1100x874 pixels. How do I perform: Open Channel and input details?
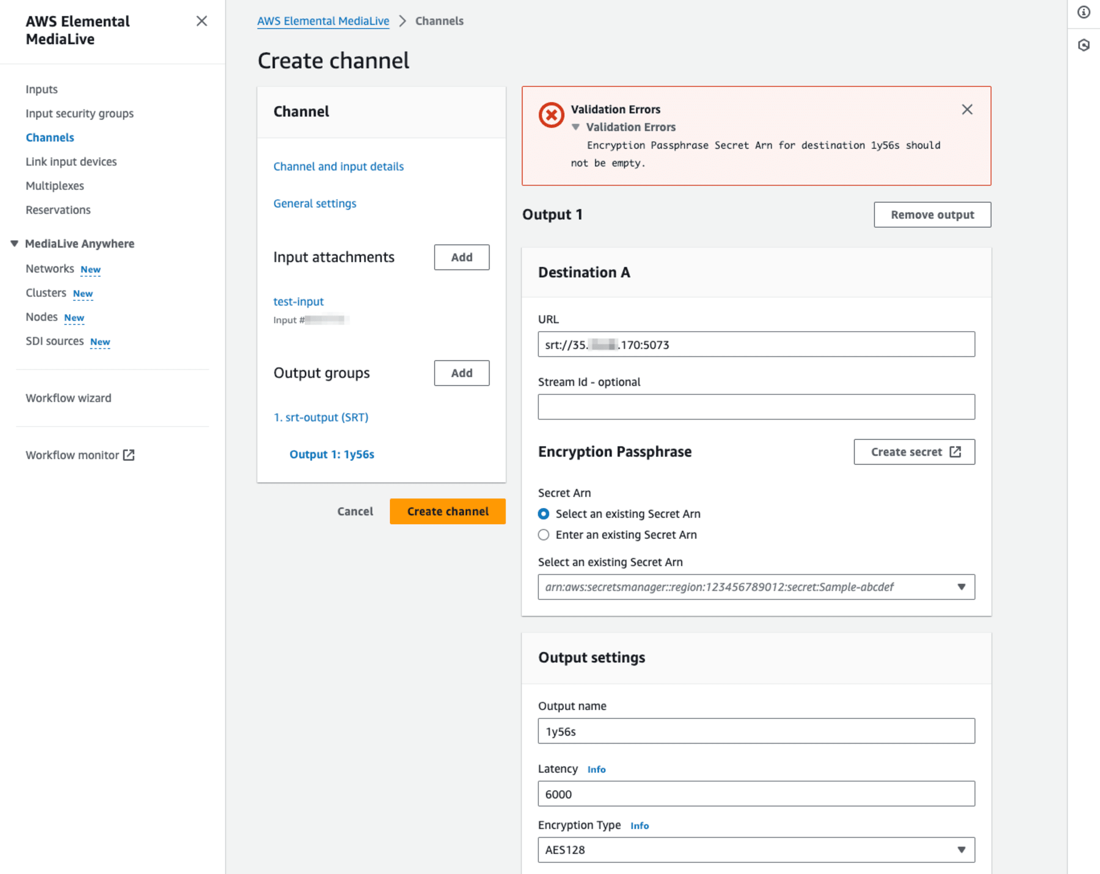pyautogui.click(x=339, y=166)
